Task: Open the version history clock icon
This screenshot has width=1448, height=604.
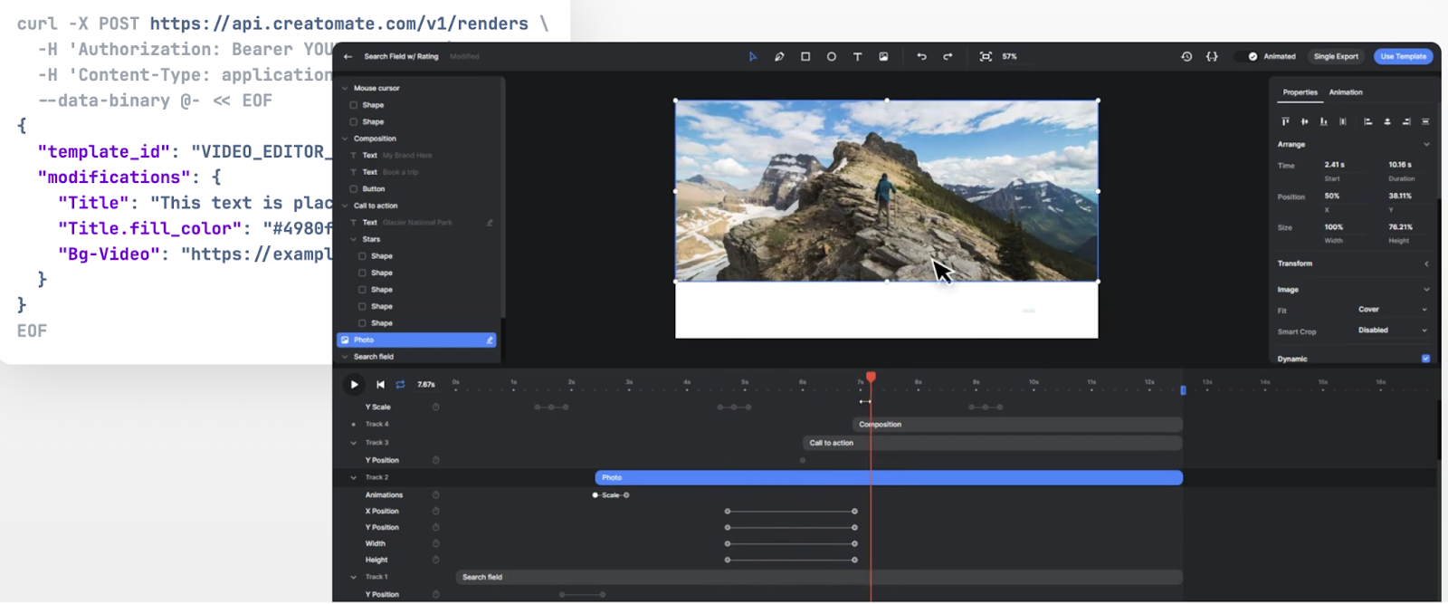Action: point(1186,56)
